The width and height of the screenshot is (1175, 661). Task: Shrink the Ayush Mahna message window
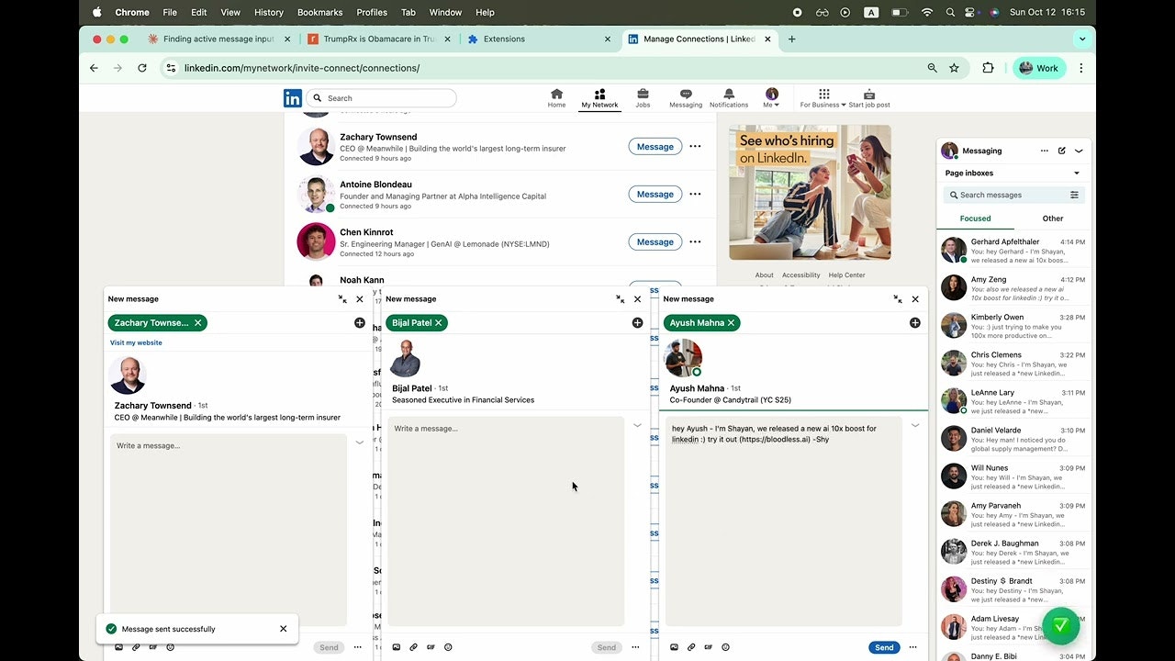(x=898, y=299)
